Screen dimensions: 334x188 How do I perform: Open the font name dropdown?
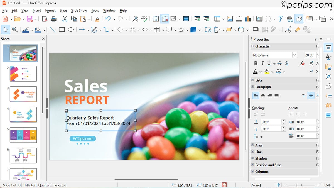pyautogui.click(x=294, y=55)
